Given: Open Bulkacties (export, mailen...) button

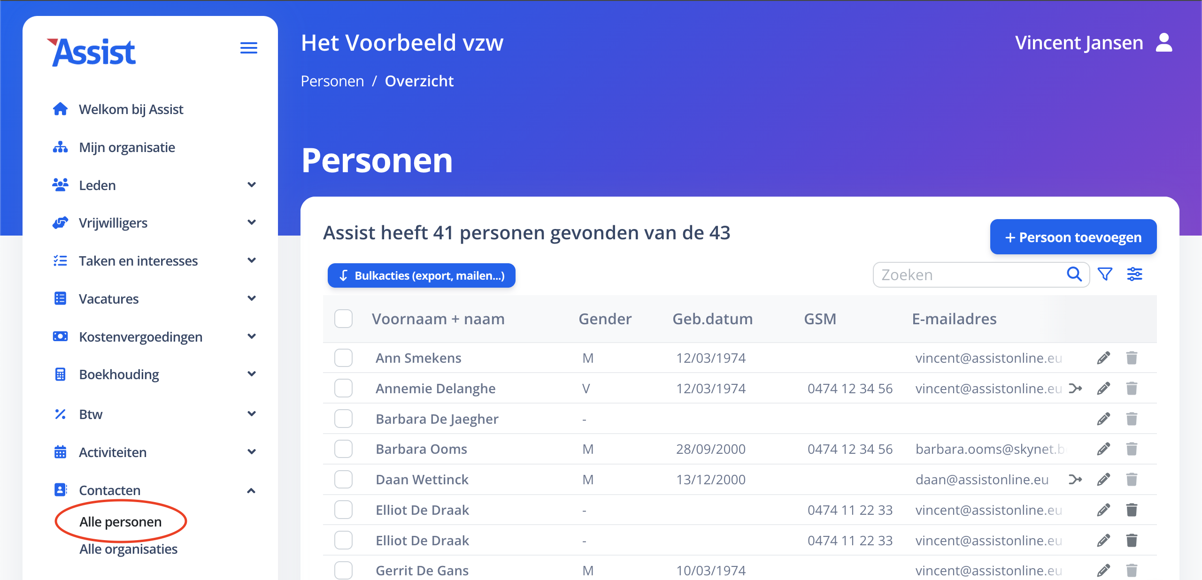Looking at the screenshot, I should (x=421, y=275).
